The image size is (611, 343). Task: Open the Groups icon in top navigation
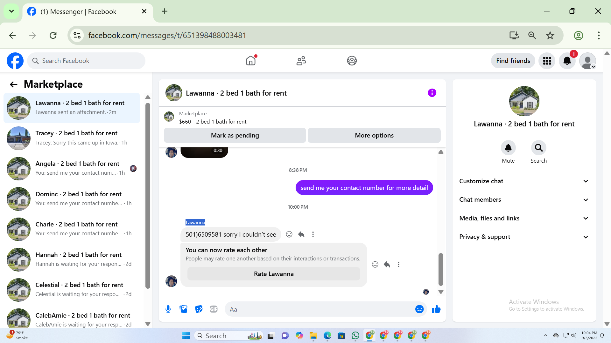point(352,61)
